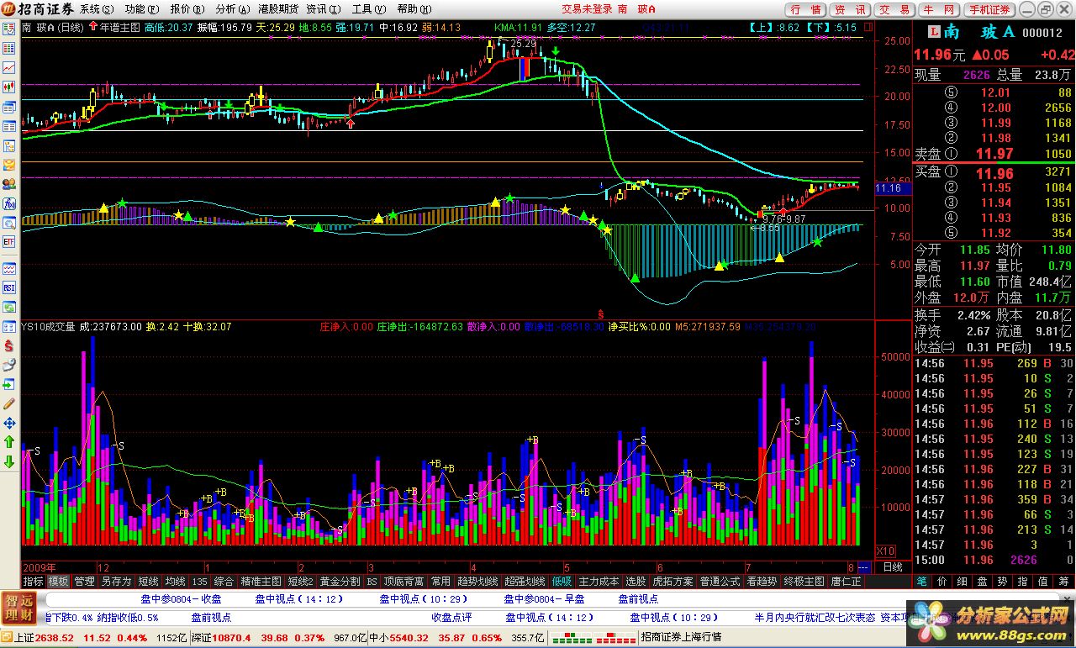
Task: Open the 系统(S) menu
Action: click(97, 9)
